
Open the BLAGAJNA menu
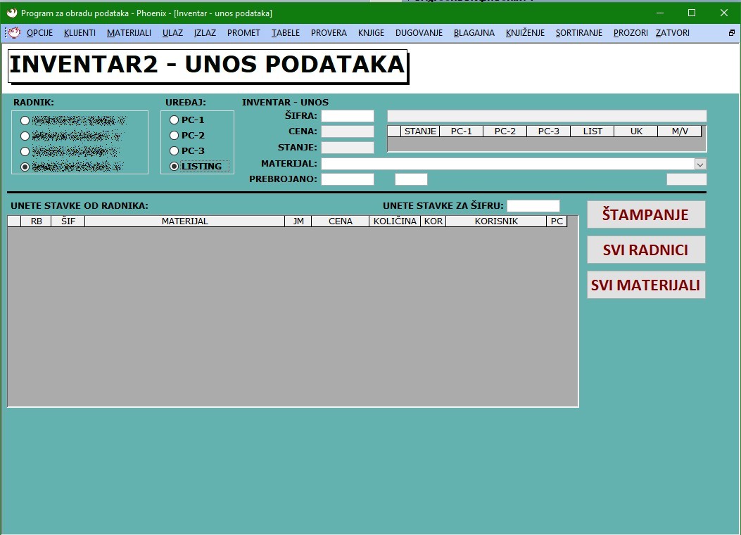(x=474, y=33)
